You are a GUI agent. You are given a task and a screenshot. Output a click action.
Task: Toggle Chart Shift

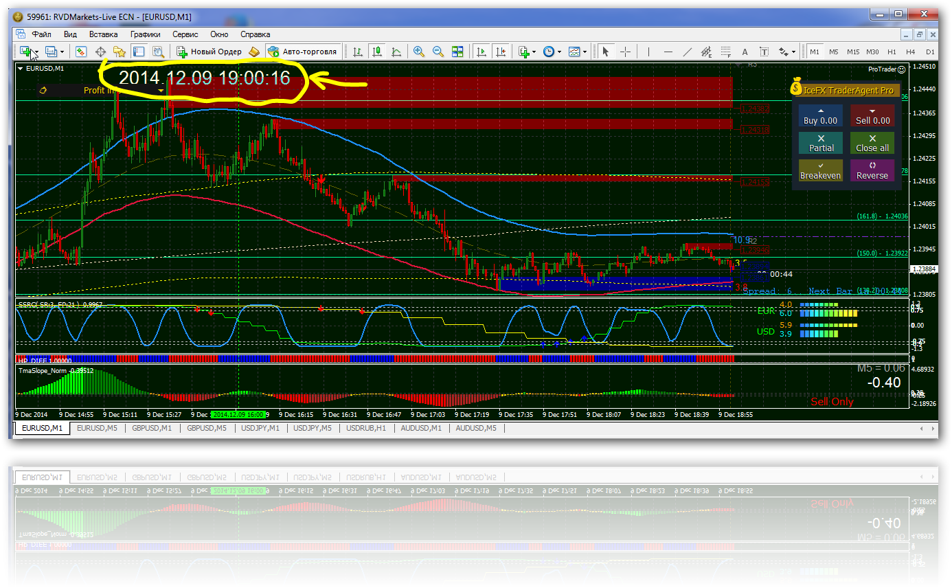pos(501,52)
